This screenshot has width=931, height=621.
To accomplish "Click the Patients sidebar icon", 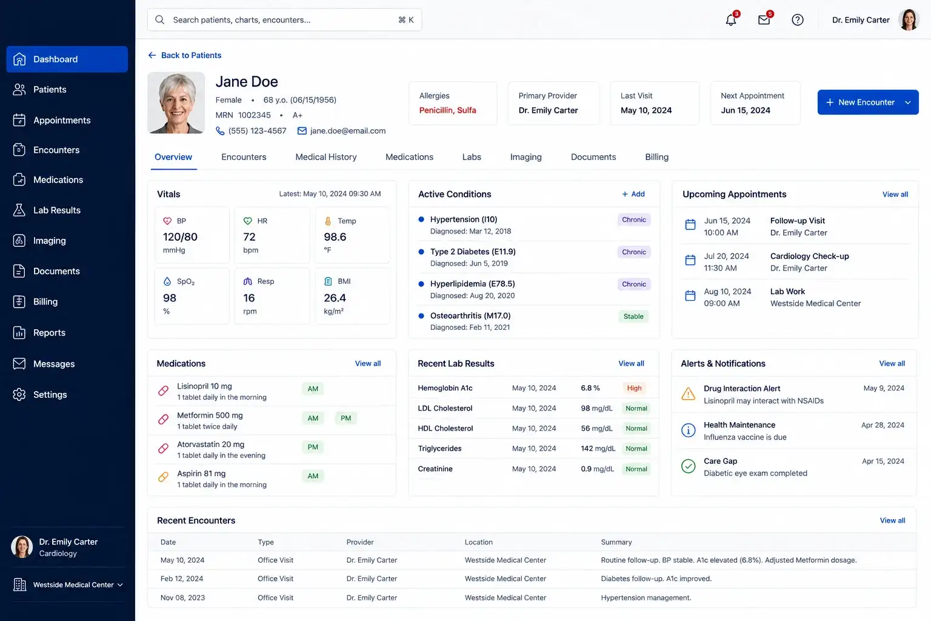I will (19, 90).
